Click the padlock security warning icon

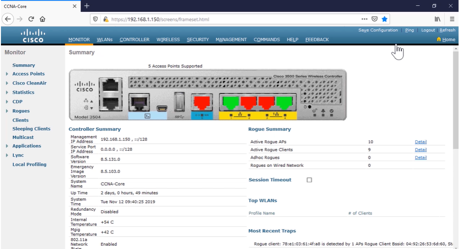click(x=106, y=19)
